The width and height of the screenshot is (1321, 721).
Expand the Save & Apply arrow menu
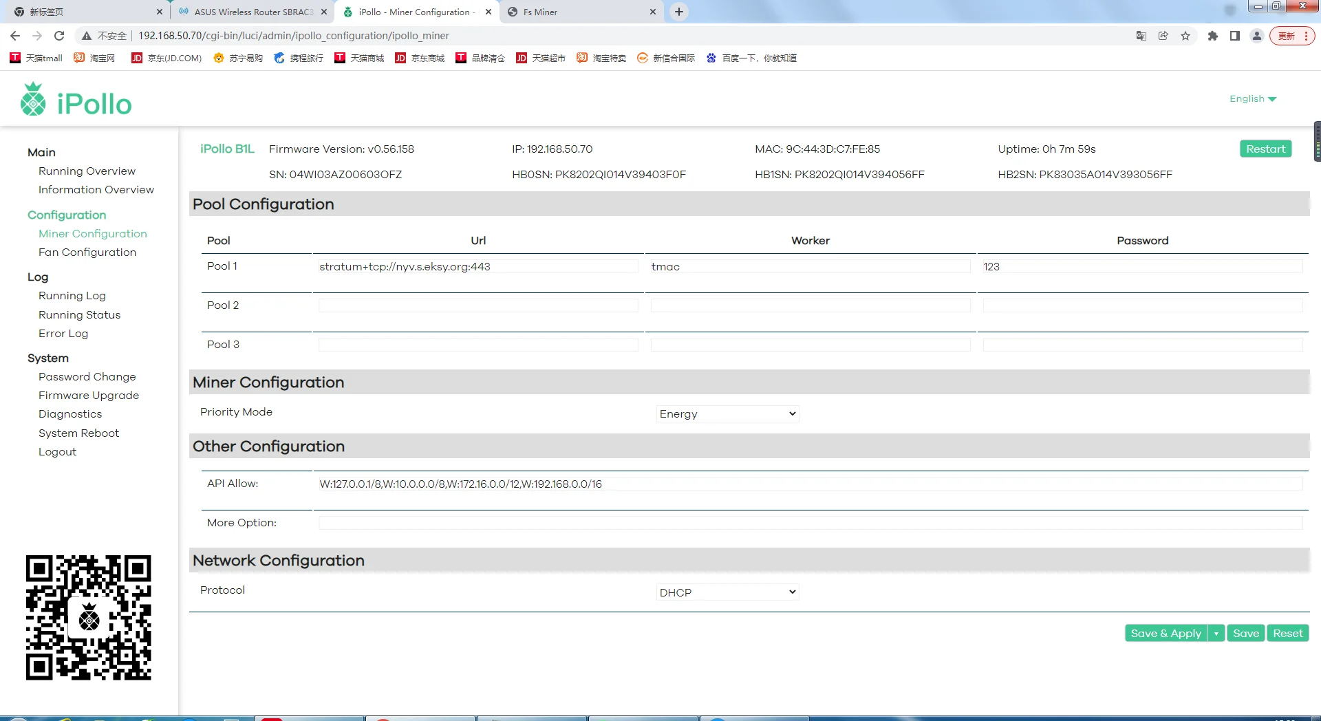coord(1216,634)
